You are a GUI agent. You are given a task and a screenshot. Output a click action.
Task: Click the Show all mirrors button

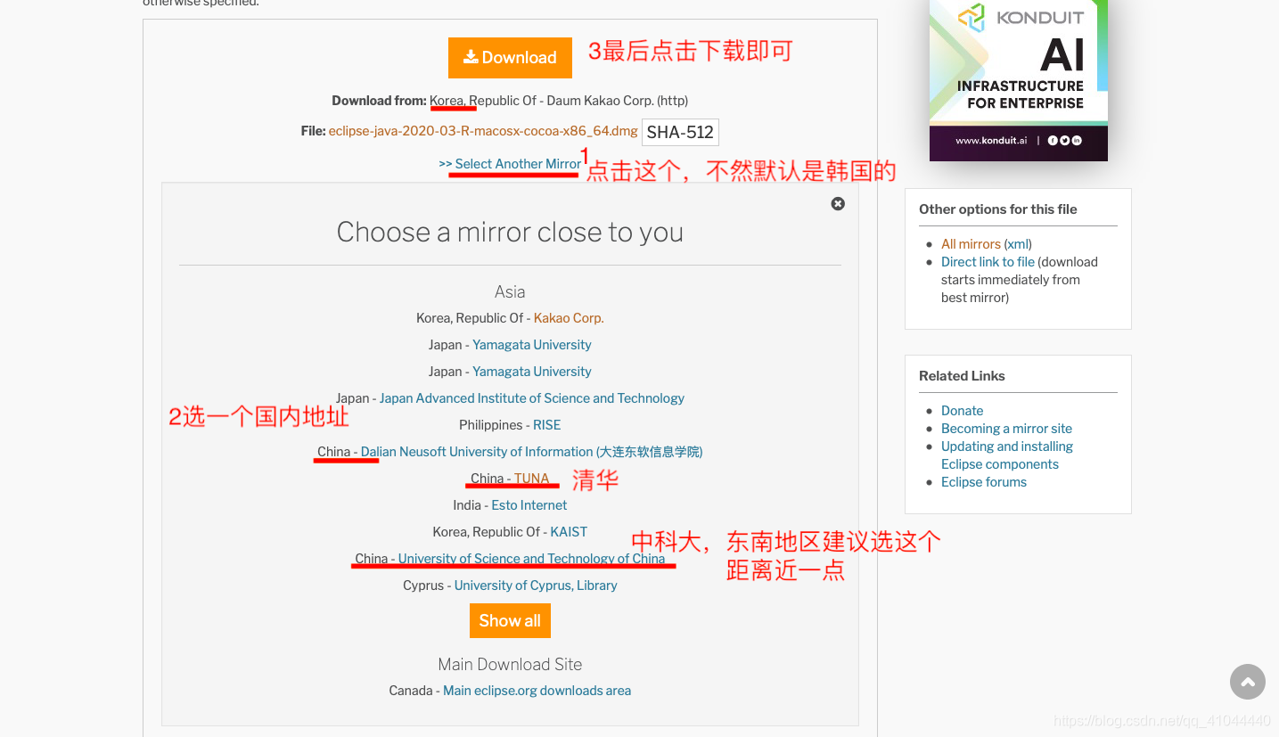(x=510, y=621)
